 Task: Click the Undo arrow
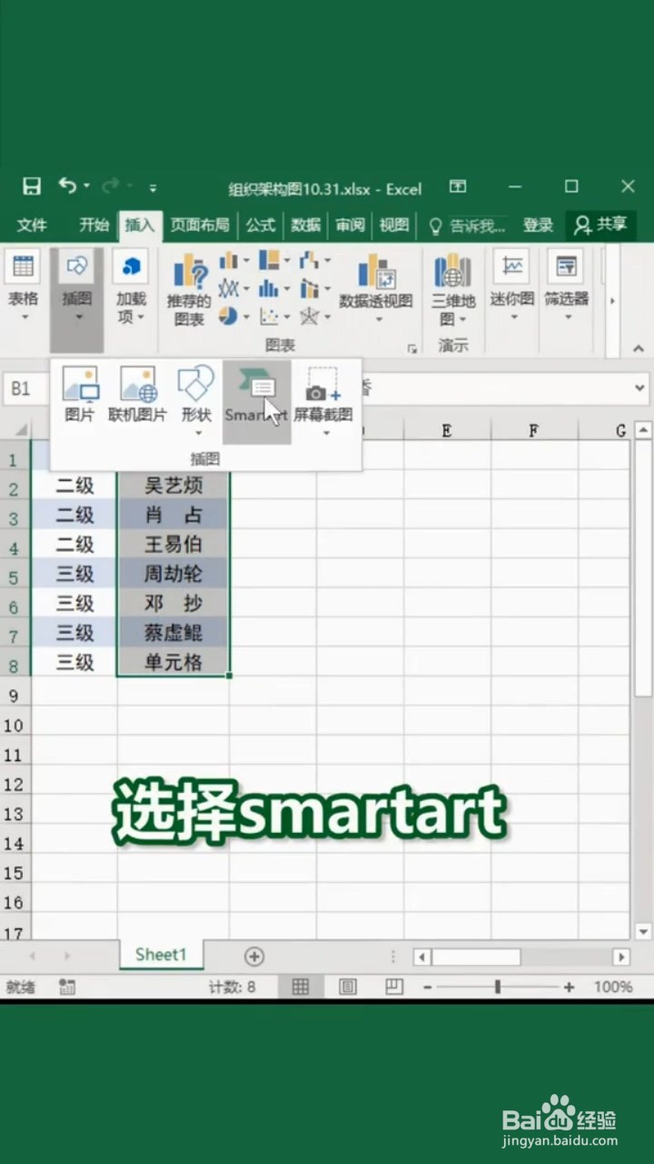[68, 186]
